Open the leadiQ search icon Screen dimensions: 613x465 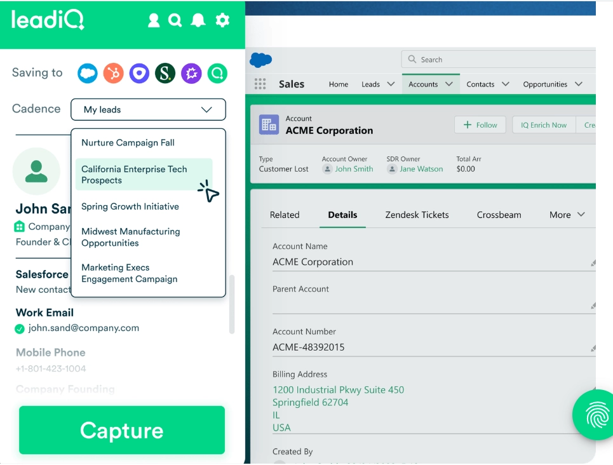tap(175, 20)
